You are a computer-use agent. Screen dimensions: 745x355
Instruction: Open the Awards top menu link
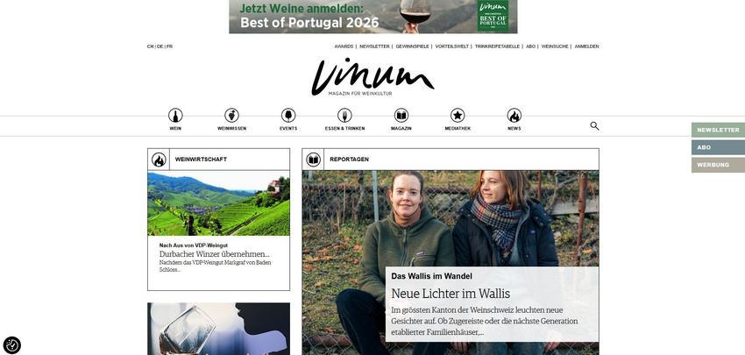pos(344,46)
